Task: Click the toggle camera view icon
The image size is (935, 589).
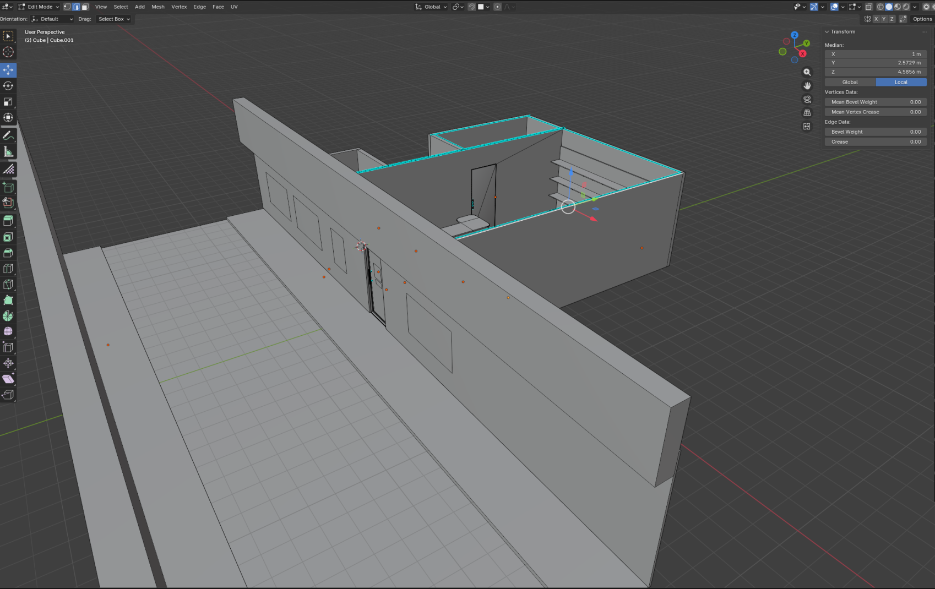Action: point(807,100)
